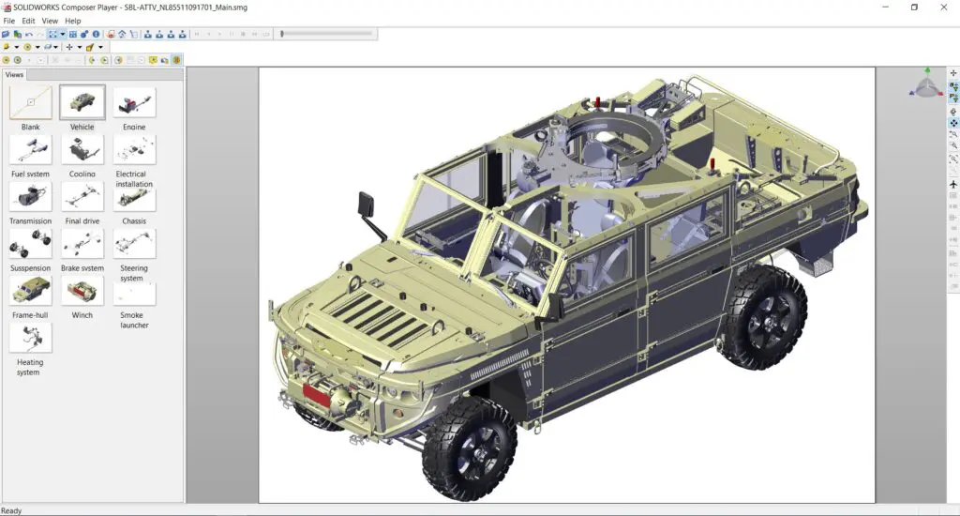Toggle the highlighted pan mode in right toolbar
Viewport: 960px width, 516px height.
click(x=953, y=123)
